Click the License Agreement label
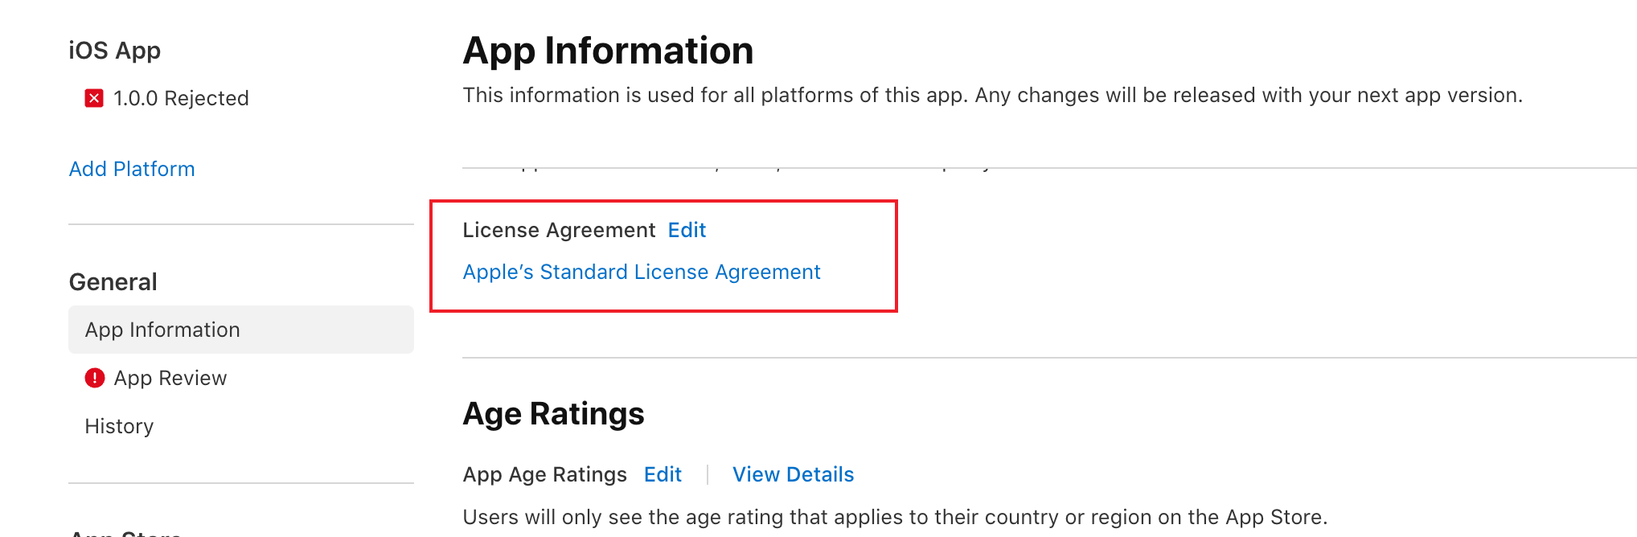The image size is (1637, 537). tap(559, 230)
